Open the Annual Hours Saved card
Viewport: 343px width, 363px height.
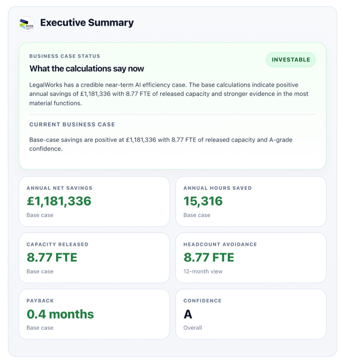click(251, 201)
